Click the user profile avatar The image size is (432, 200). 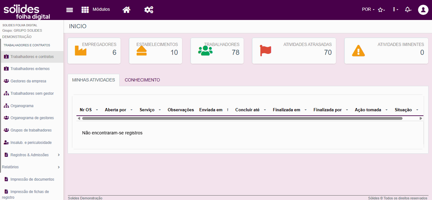[x=423, y=10]
